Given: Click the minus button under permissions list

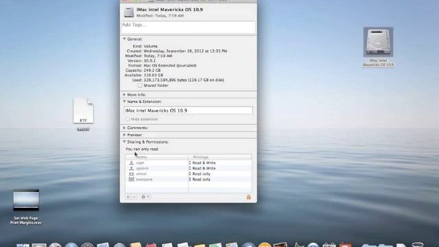Looking at the screenshot, I should 134,197.
